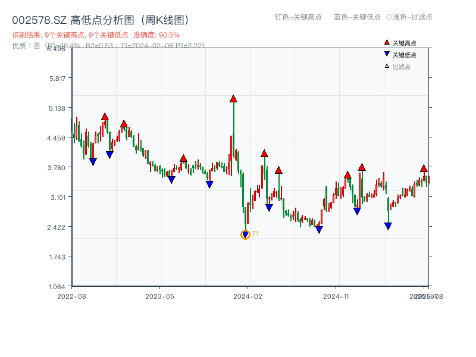Screen dimensions: 476x357
Task: Toggle the 浅色-过滤点 circle indicator
Action: pyautogui.click(x=389, y=17)
